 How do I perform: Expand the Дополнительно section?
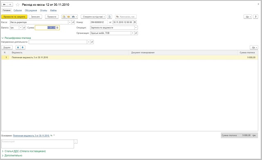point(12,155)
